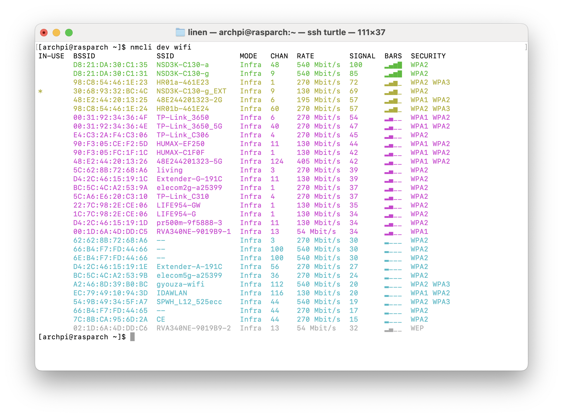563x417 pixels.
Task: Click the right scrollbar bracket marker
Action: 526,47
